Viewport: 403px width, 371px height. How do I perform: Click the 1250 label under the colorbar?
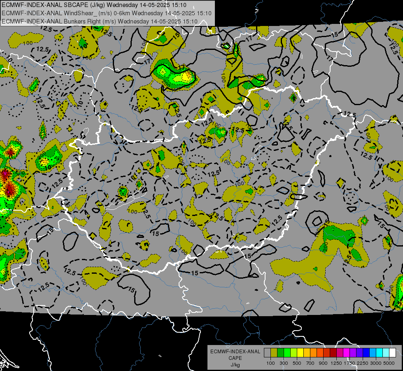336,363
